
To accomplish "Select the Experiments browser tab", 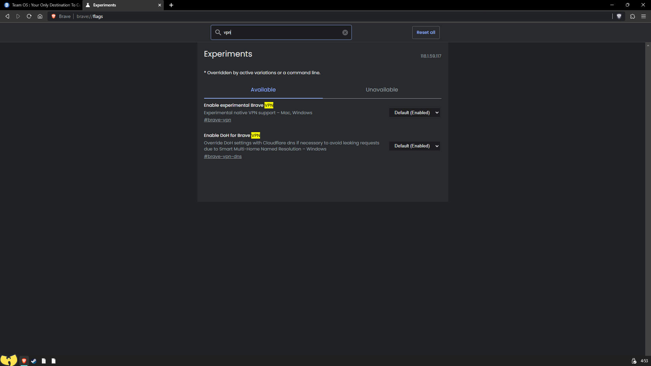I will pyautogui.click(x=123, y=5).
